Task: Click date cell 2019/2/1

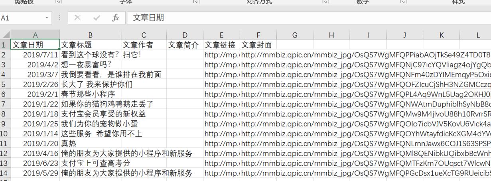Action: point(35,94)
